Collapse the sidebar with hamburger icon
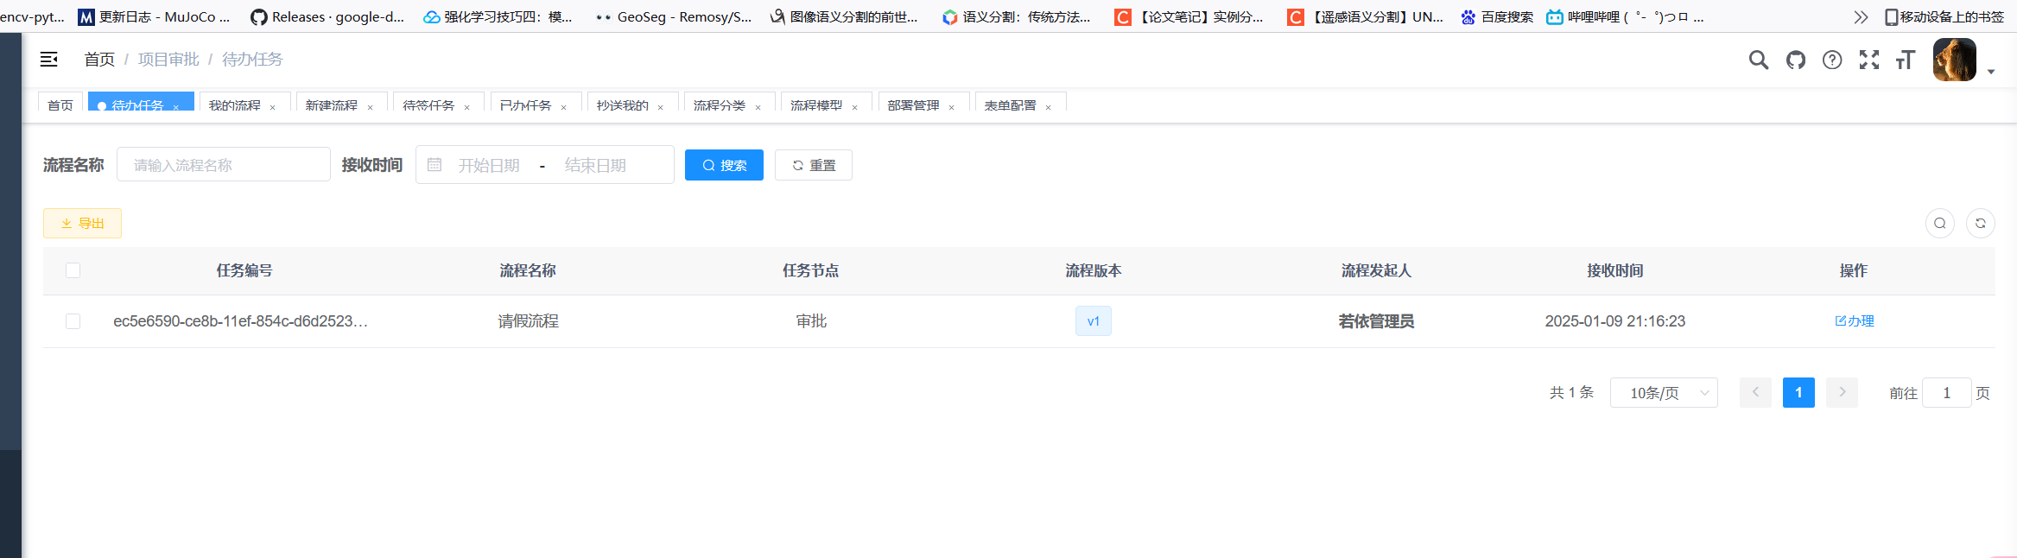The image size is (2017, 558). pos(49,59)
